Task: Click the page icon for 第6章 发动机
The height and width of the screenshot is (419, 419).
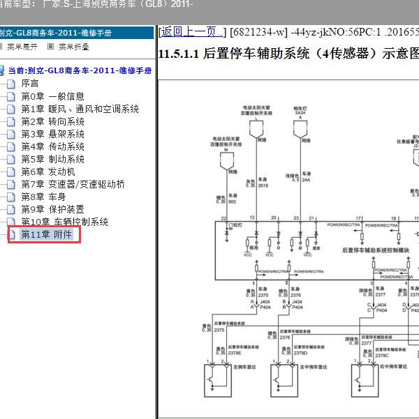Action: click(x=11, y=172)
